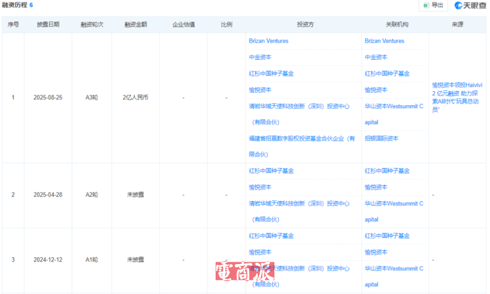Open Brizan Ventures in the 投资方 column
Screen dimensions: 490x294
[x=268, y=41]
